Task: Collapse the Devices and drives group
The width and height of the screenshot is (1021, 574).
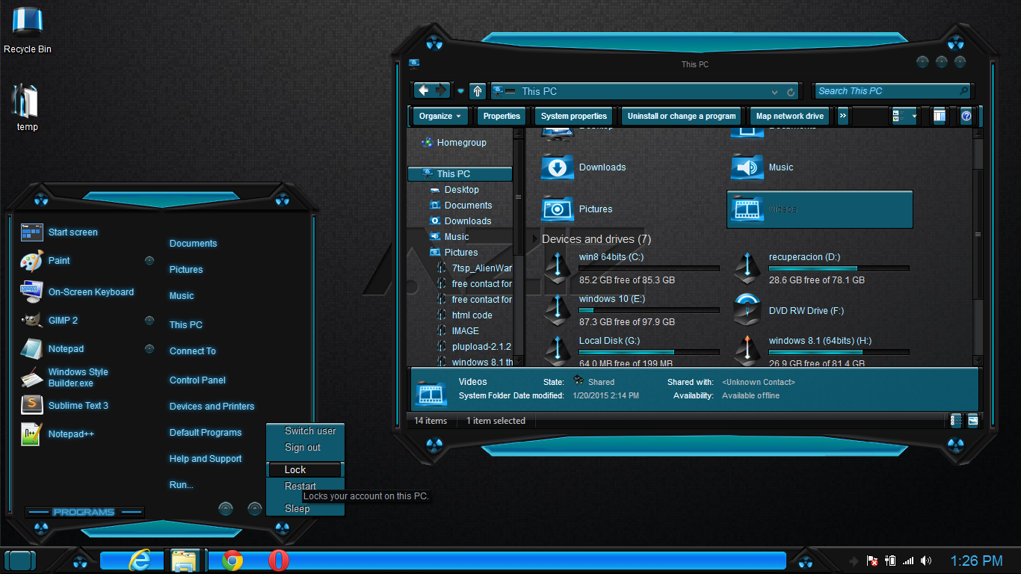Action: pyautogui.click(x=535, y=239)
